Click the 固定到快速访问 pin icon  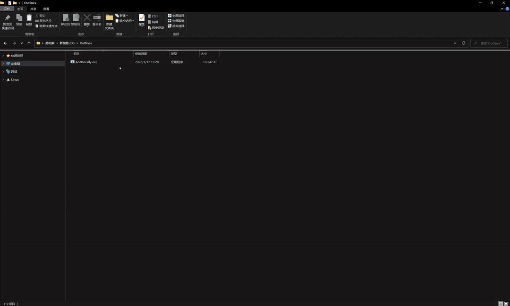[x=8, y=18]
